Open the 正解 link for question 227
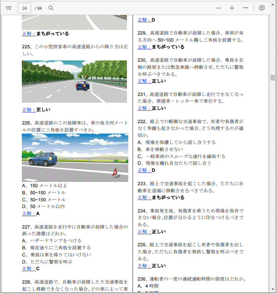The height and width of the screenshot is (294, 277). pos(29,268)
